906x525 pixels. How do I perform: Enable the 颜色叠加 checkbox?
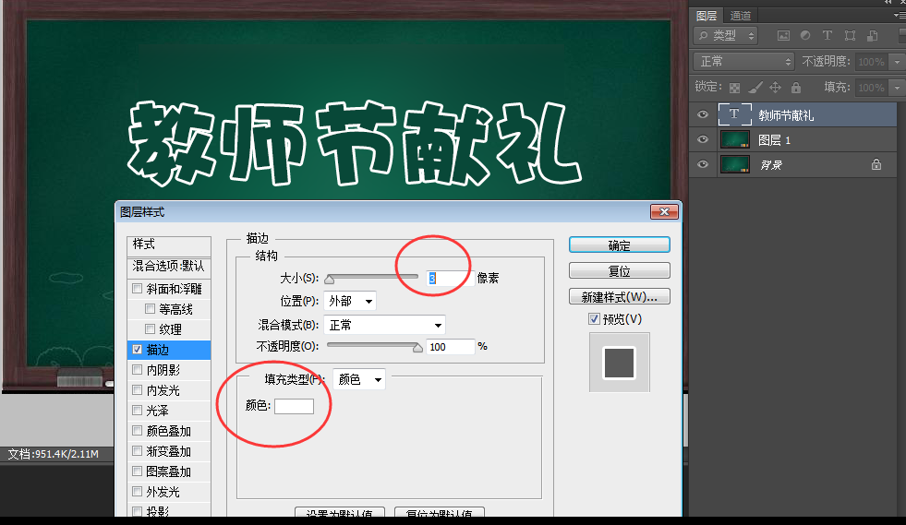(137, 430)
